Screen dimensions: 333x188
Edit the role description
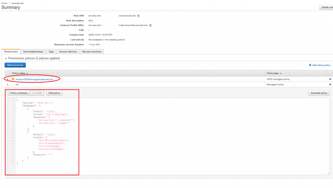(x=91, y=20)
